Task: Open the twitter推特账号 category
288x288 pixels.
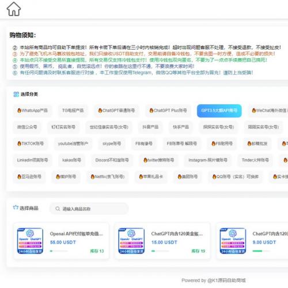Action: pos(159,160)
